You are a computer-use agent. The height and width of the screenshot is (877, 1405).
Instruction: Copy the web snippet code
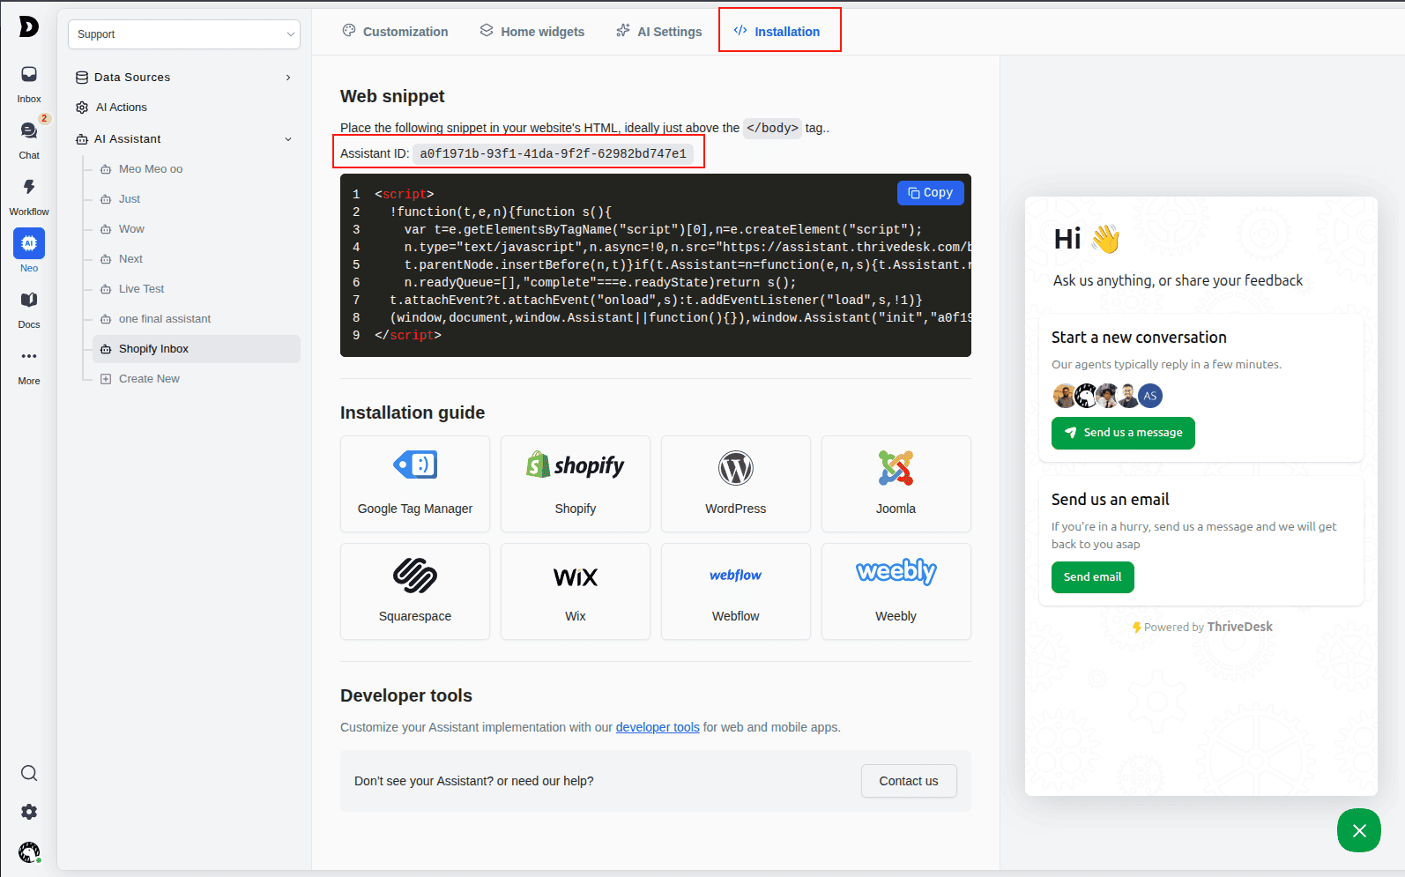click(930, 193)
